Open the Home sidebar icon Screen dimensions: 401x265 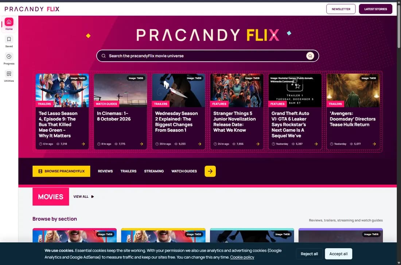(x=9, y=22)
